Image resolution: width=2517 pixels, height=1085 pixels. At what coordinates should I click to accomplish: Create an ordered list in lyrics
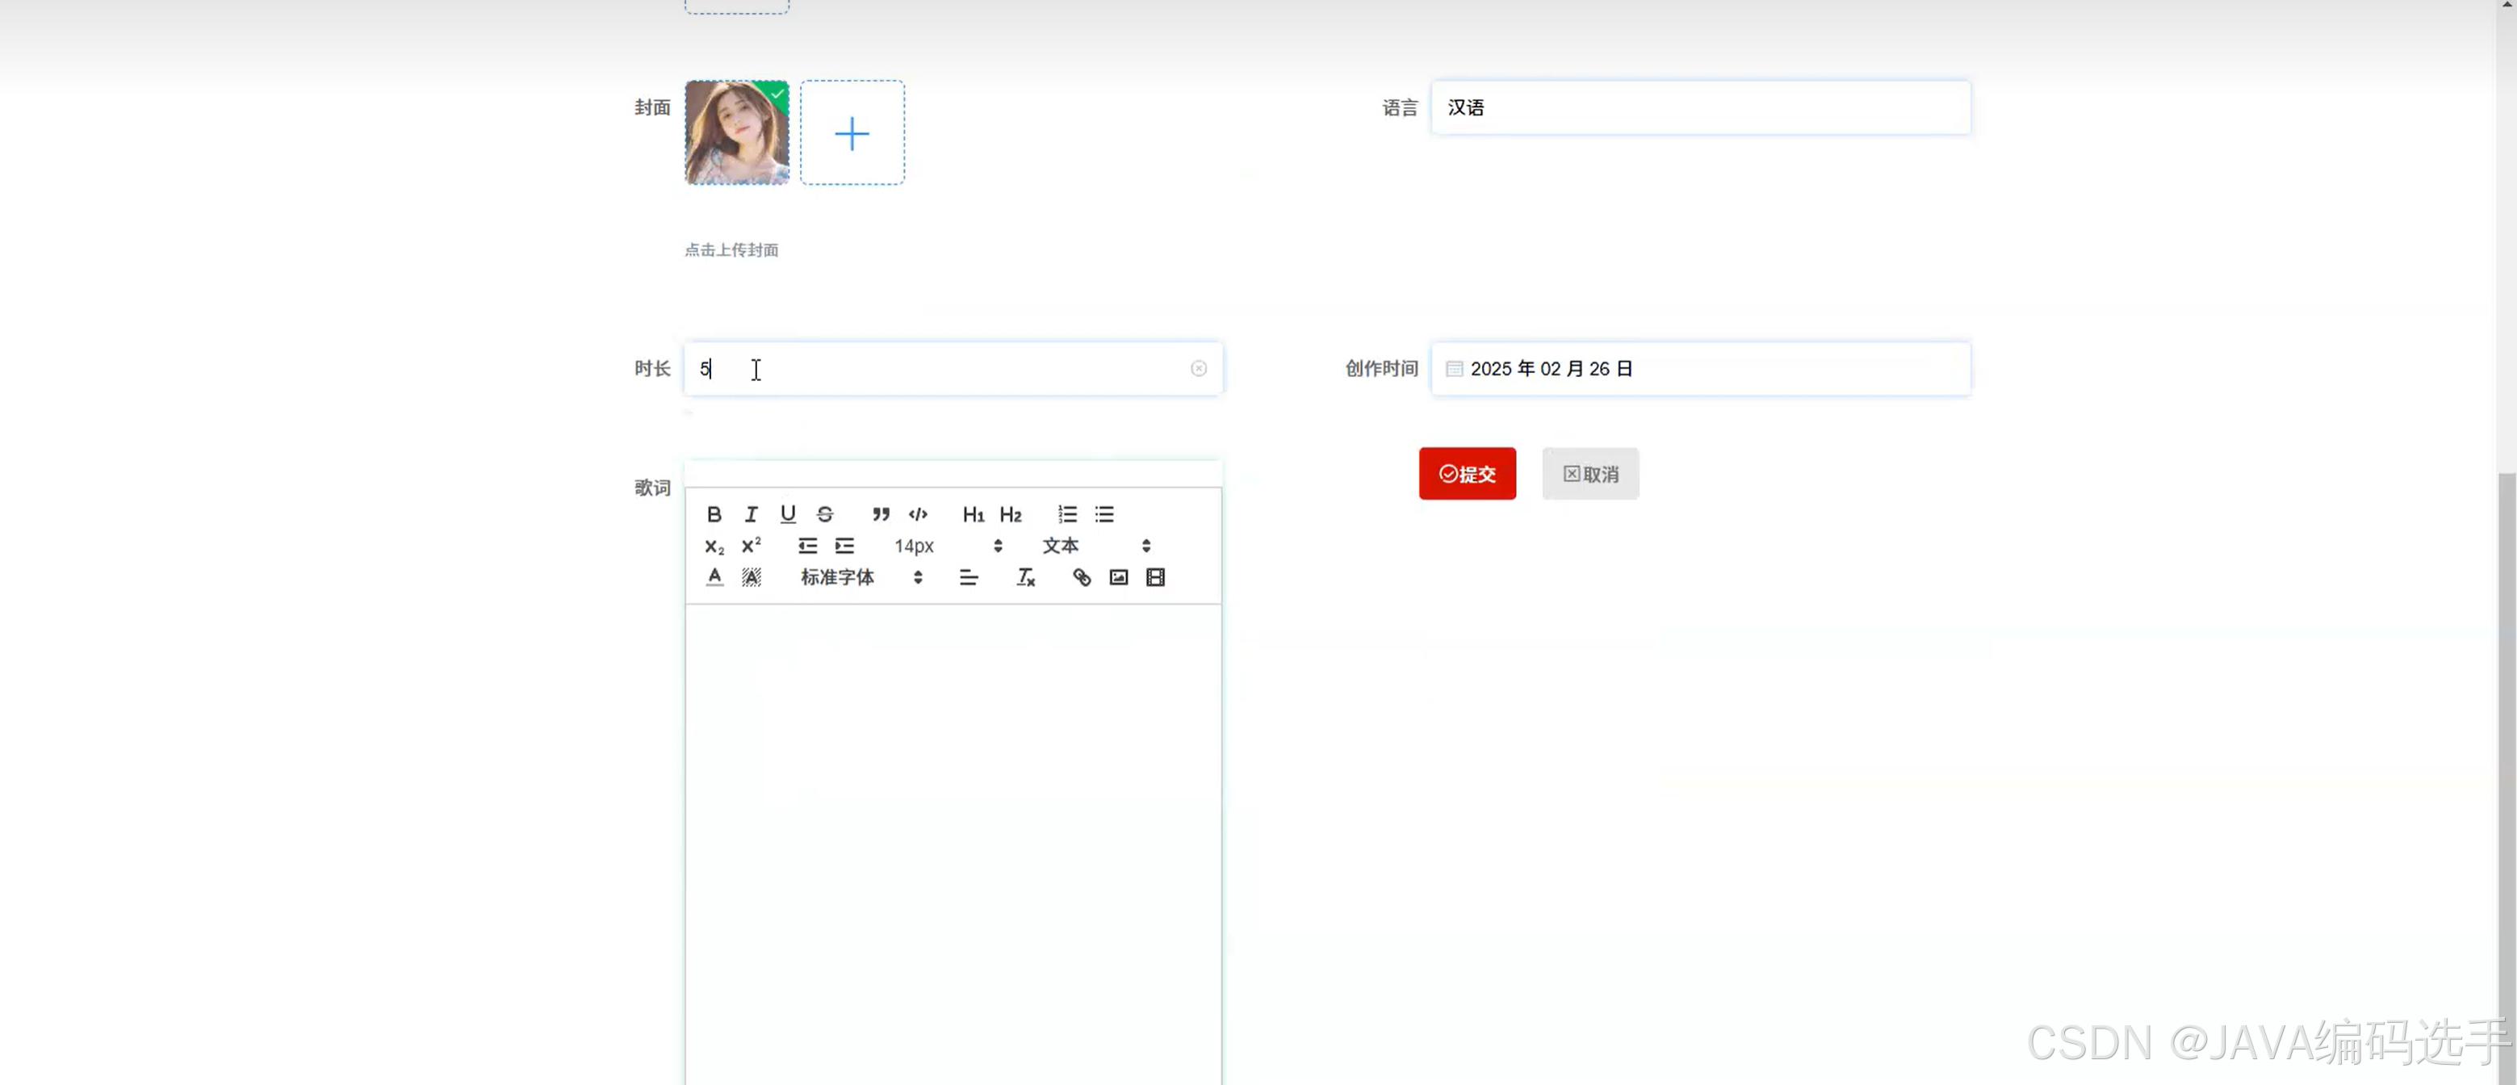tap(1066, 514)
